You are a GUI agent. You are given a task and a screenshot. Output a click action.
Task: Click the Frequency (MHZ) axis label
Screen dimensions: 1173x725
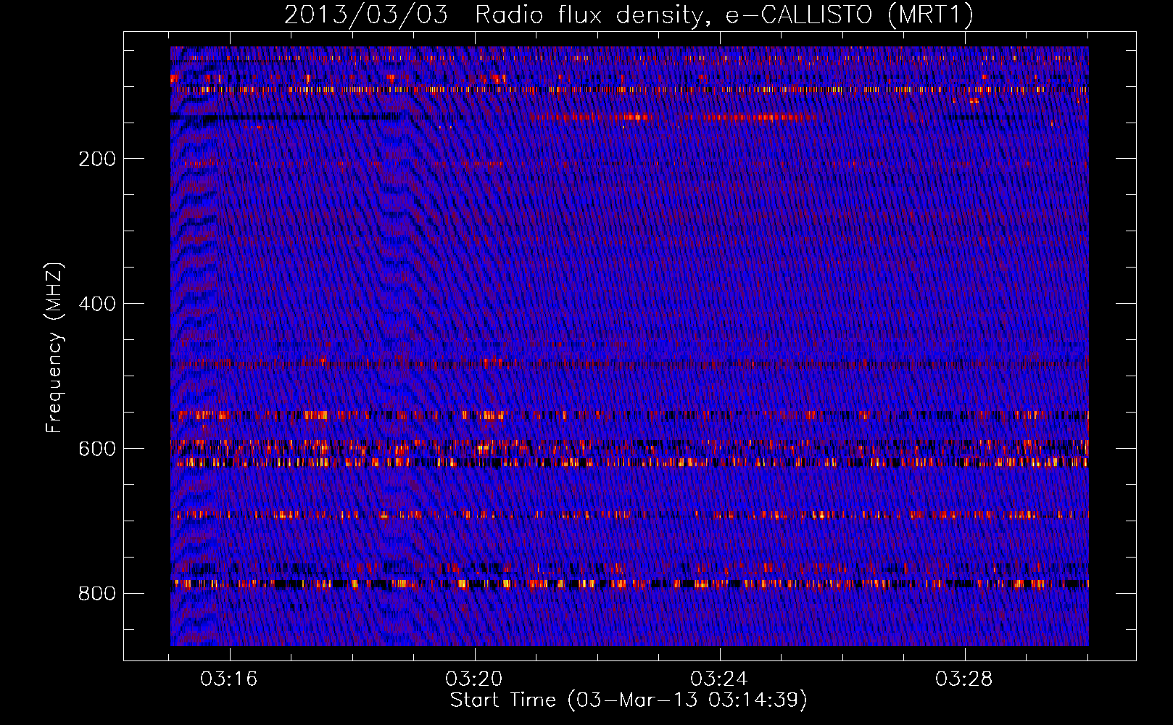[54, 348]
